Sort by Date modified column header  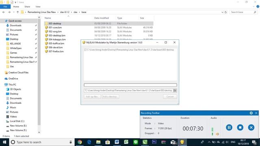(102, 18)
